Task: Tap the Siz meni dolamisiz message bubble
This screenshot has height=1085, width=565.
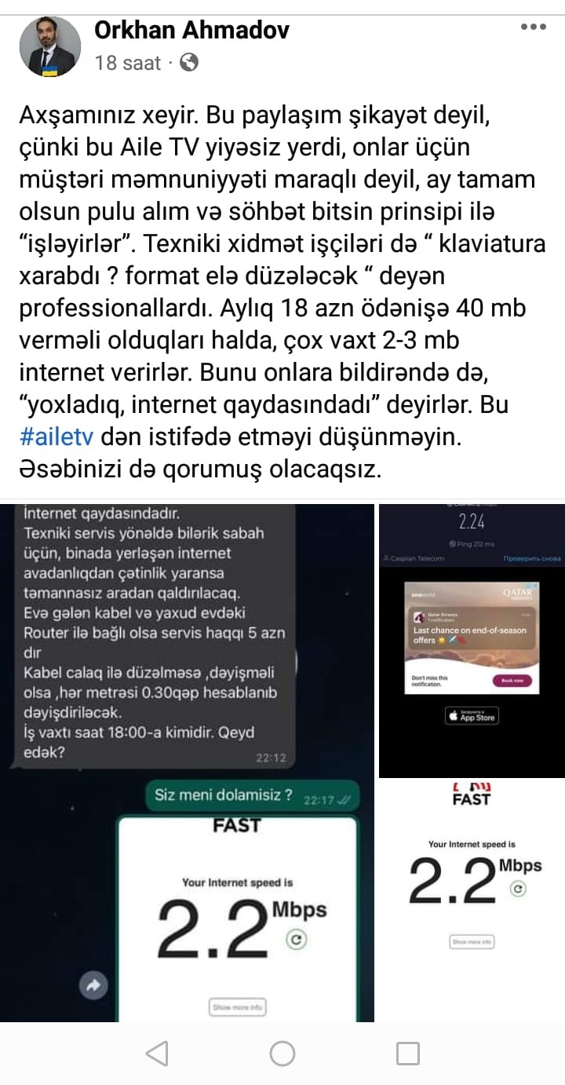Action: point(253,795)
